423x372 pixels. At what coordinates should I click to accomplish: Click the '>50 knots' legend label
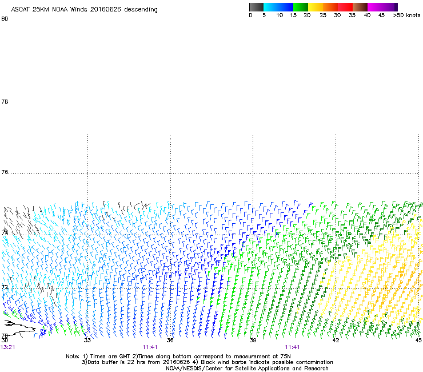coord(406,15)
